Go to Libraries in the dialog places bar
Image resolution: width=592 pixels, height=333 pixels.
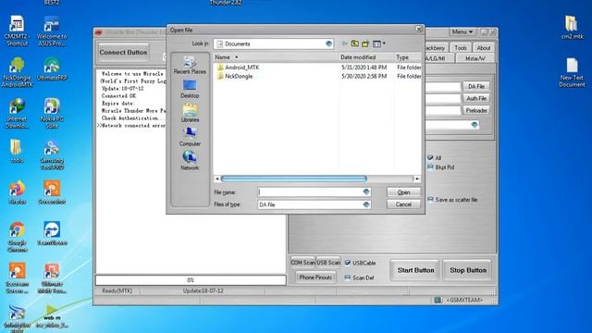tap(190, 113)
